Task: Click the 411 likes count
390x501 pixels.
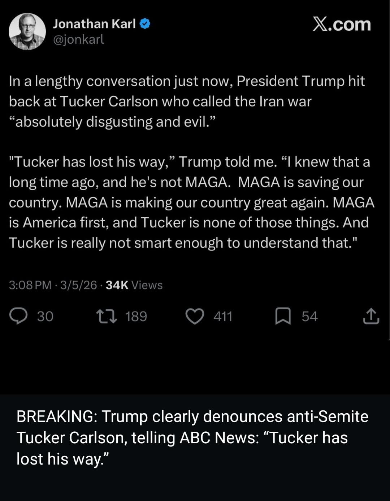Action: tap(222, 317)
